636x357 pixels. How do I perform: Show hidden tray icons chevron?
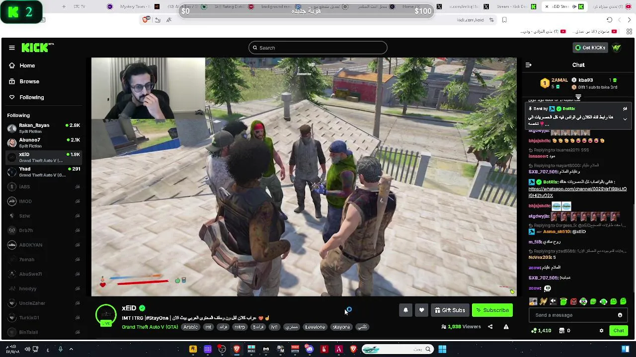pyautogui.click(x=71, y=349)
